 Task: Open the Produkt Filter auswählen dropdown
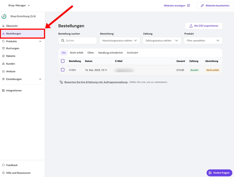203,41
